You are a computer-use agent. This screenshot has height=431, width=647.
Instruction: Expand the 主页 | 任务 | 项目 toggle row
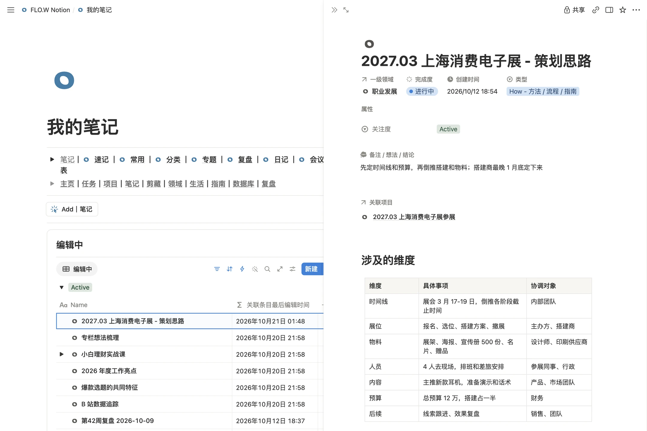(x=52, y=183)
